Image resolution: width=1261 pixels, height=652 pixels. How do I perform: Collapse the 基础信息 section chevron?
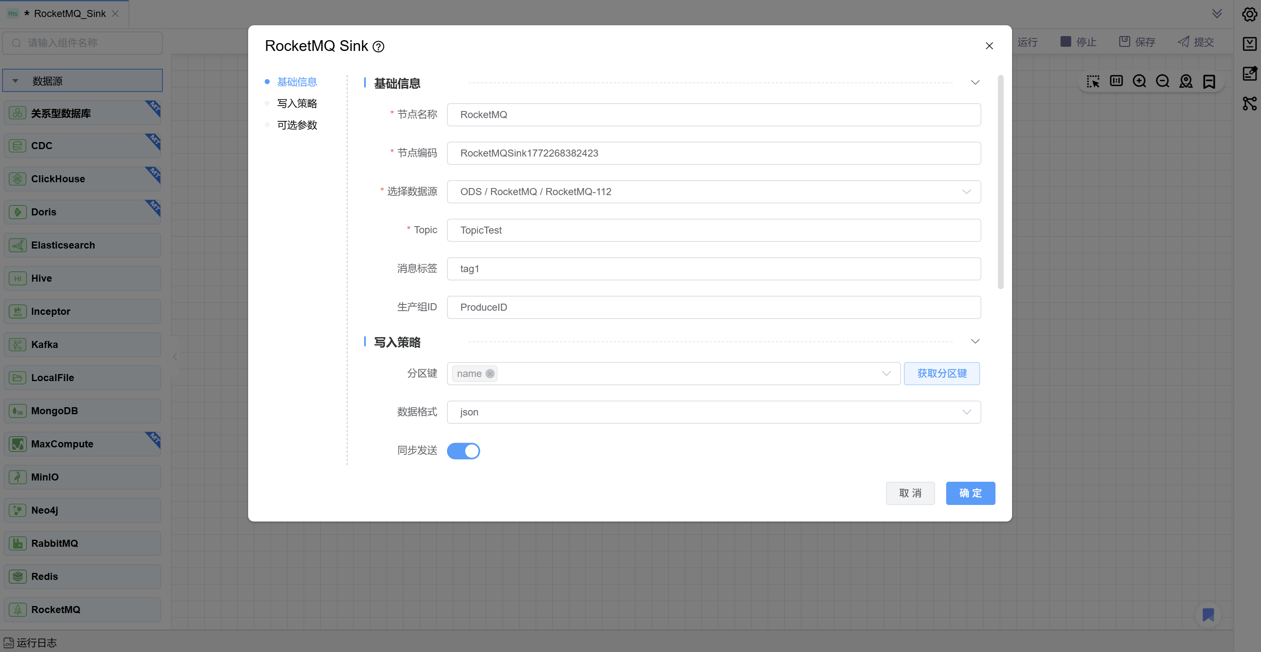click(x=975, y=83)
